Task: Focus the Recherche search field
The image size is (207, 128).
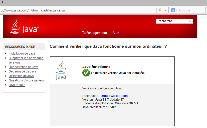Action: (172, 21)
